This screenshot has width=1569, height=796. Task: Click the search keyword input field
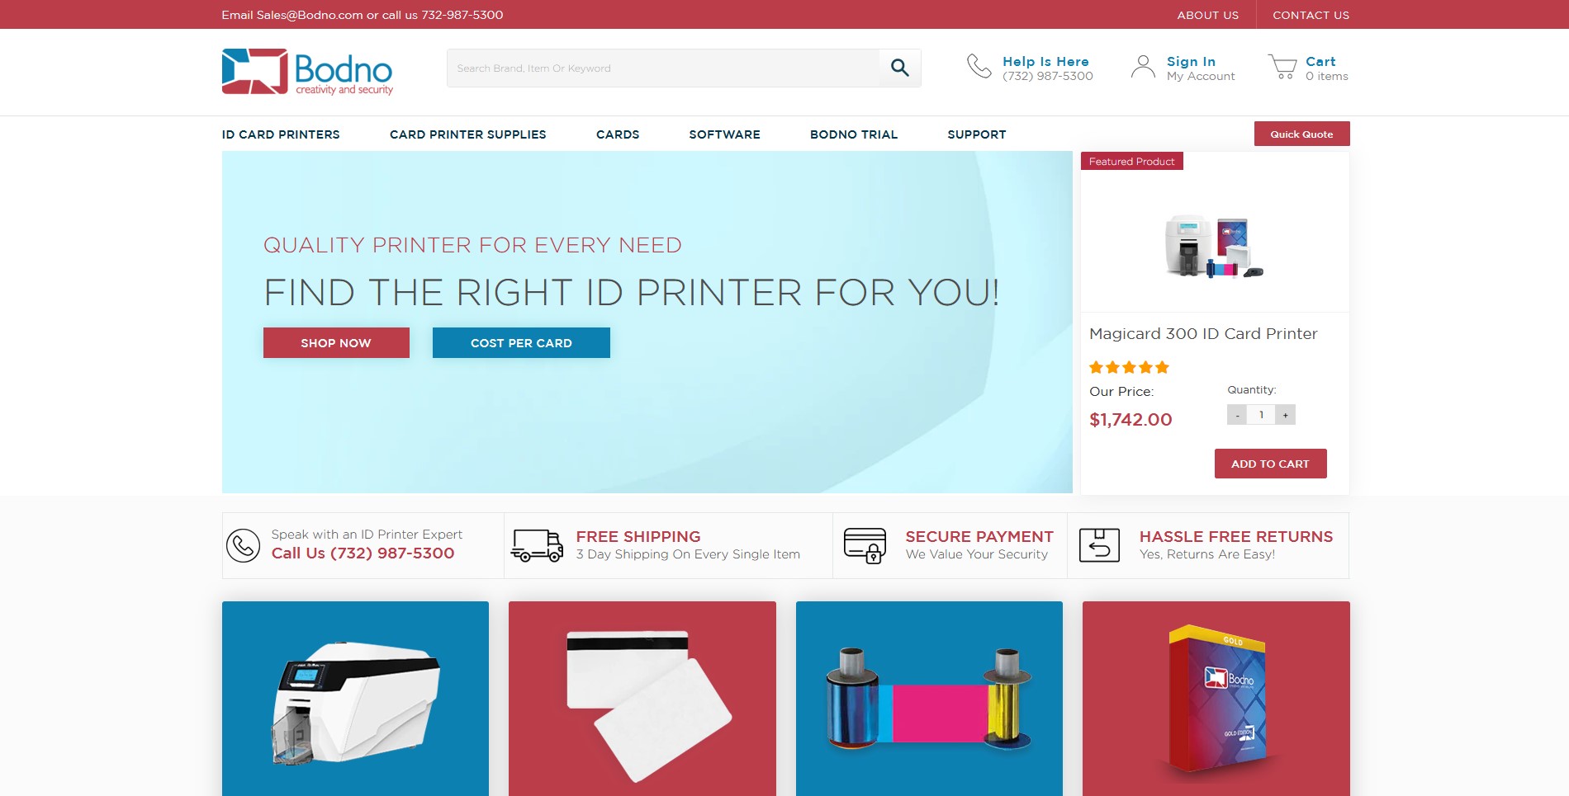663,68
